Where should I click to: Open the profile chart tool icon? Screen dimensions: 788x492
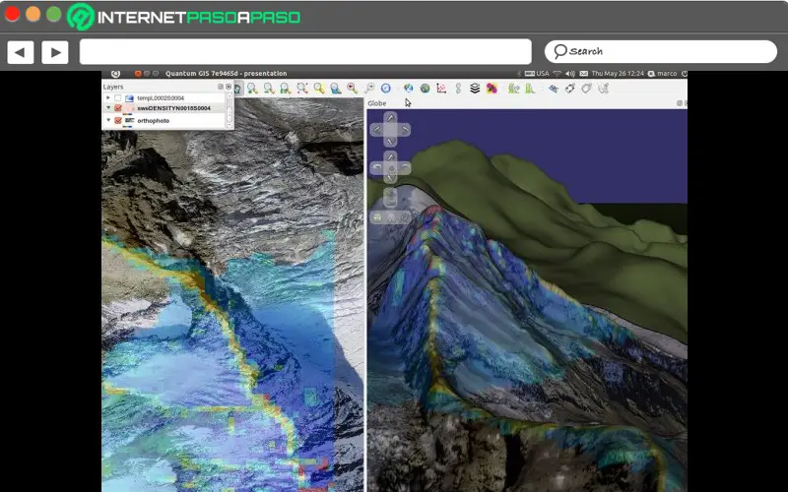point(441,89)
